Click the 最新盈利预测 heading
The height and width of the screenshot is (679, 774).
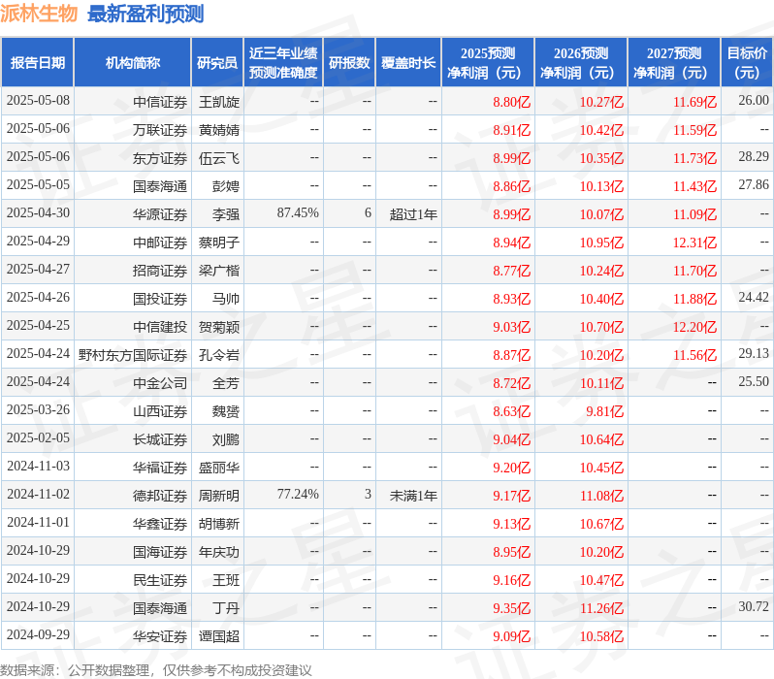click(x=145, y=14)
